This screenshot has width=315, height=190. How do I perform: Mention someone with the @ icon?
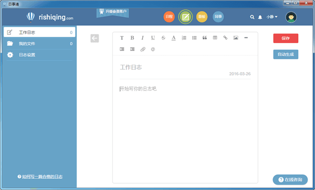click(x=153, y=49)
